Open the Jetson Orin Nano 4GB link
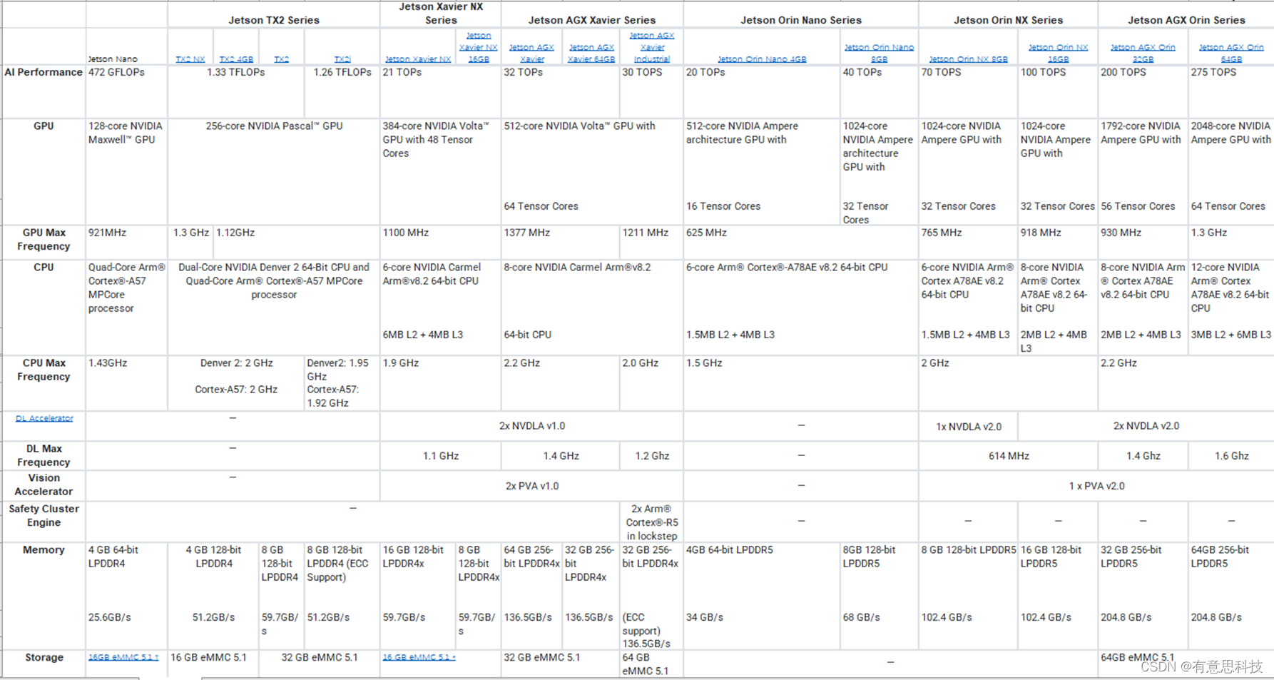This screenshot has height=680, width=1274. pos(762,59)
